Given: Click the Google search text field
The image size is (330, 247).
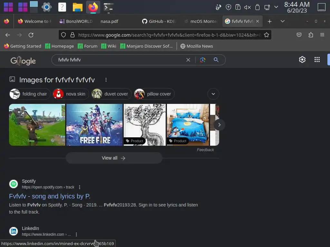Looking at the screenshot, I should [120, 60].
